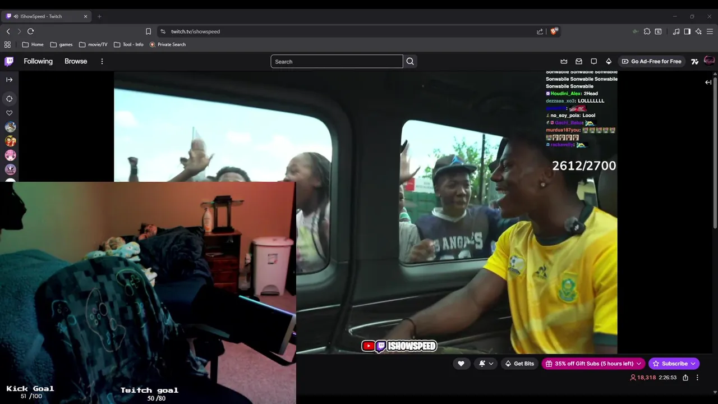
Task: Go to the Following tab
Action: tap(38, 61)
